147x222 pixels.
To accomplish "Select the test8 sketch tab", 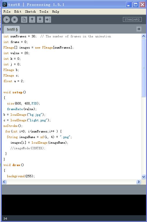I will [12, 29].
